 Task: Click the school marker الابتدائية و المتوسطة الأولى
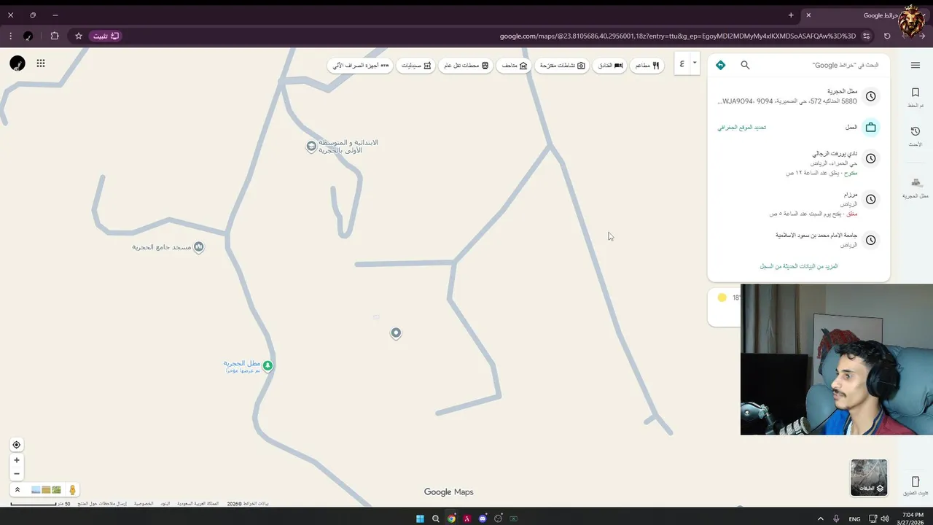(x=311, y=147)
